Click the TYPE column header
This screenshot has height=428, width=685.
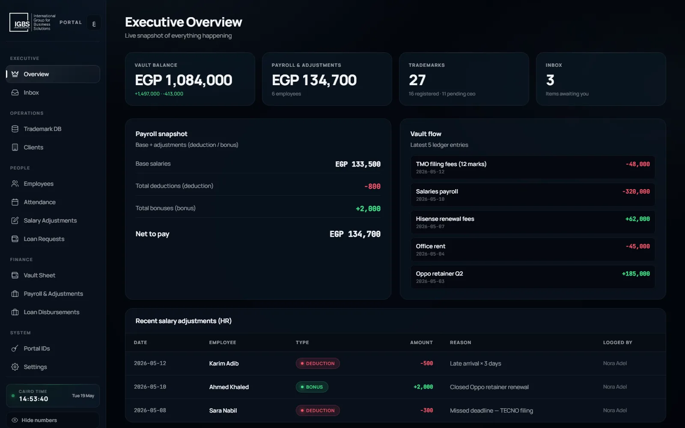[302, 342]
